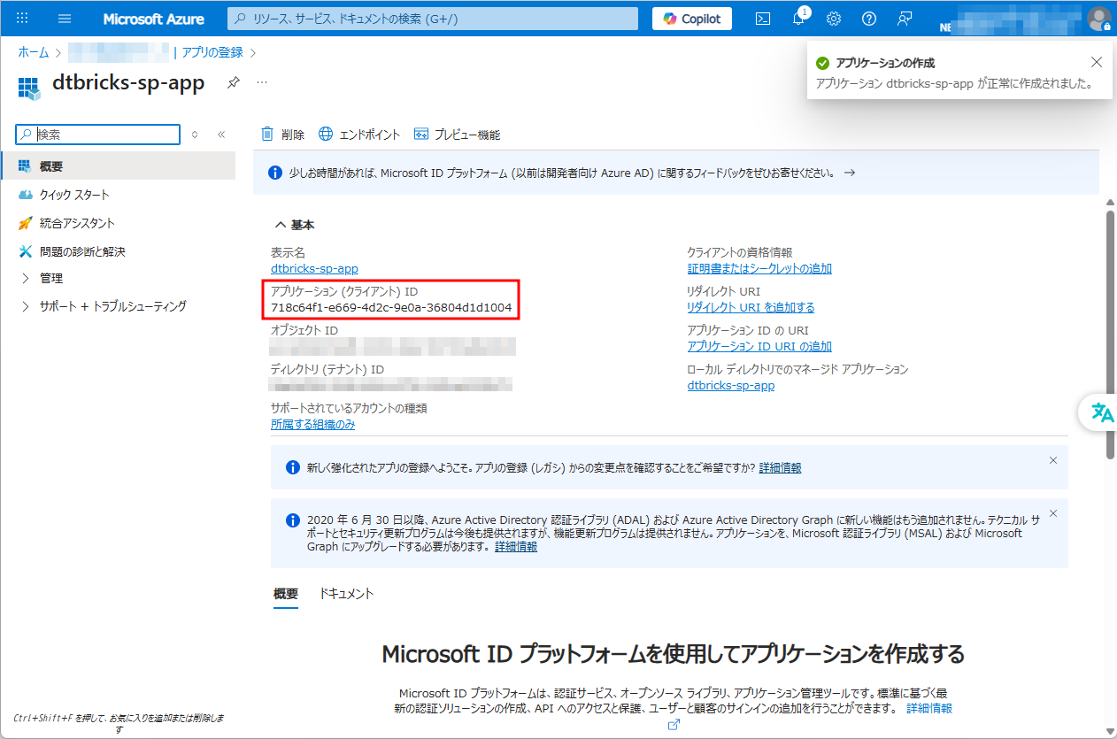Expand サポート + トラブルシューティング in sidebar

112,306
